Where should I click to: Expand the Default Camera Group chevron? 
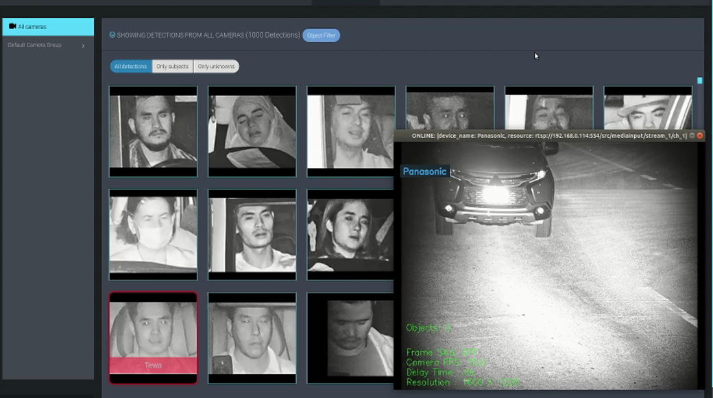click(83, 46)
